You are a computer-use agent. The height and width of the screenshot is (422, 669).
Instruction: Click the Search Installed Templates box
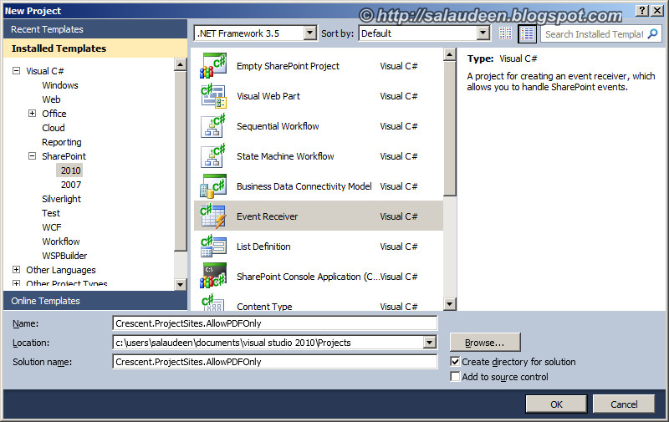[x=594, y=33]
